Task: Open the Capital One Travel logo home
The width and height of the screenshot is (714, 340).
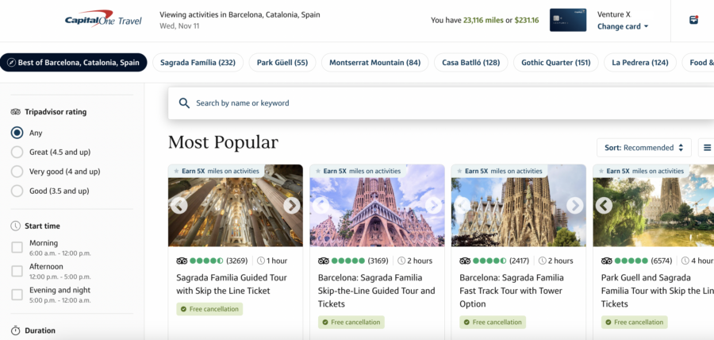Action: pyautogui.click(x=103, y=20)
